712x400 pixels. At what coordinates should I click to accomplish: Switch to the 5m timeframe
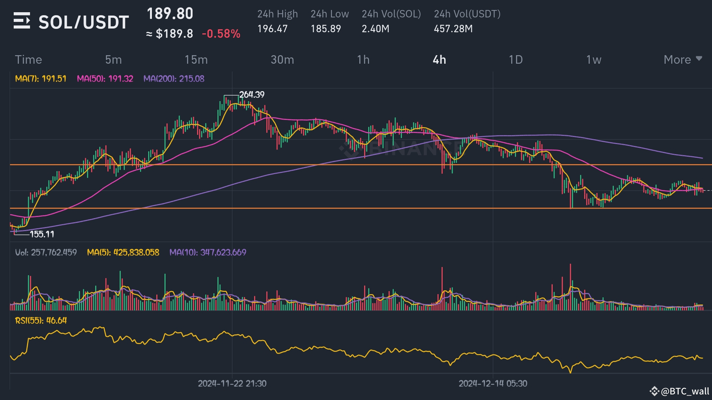pyautogui.click(x=113, y=60)
